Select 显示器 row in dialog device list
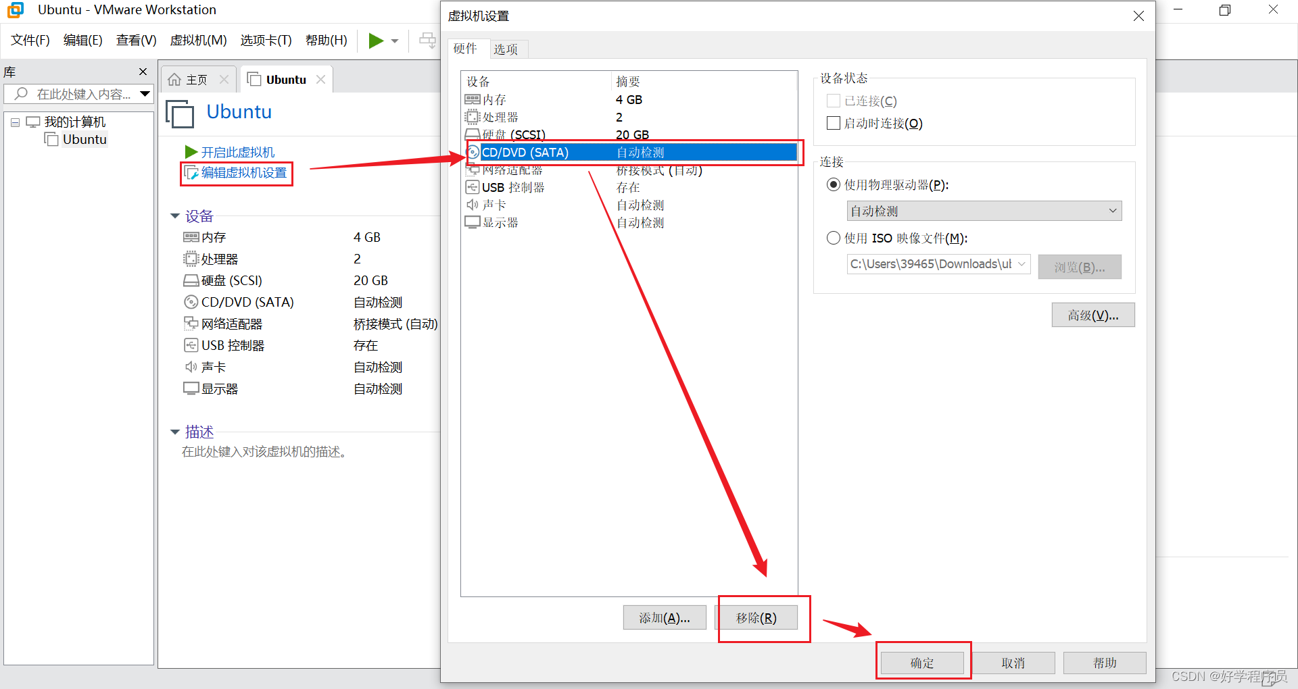This screenshot has height=689, width=1298. tap(629, 222)
